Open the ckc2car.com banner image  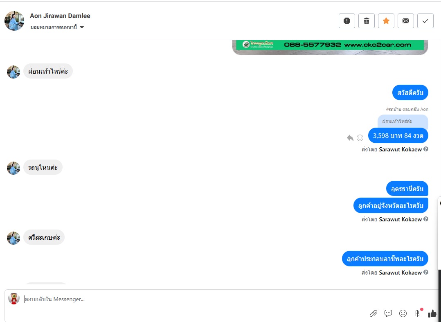[330, 47]
